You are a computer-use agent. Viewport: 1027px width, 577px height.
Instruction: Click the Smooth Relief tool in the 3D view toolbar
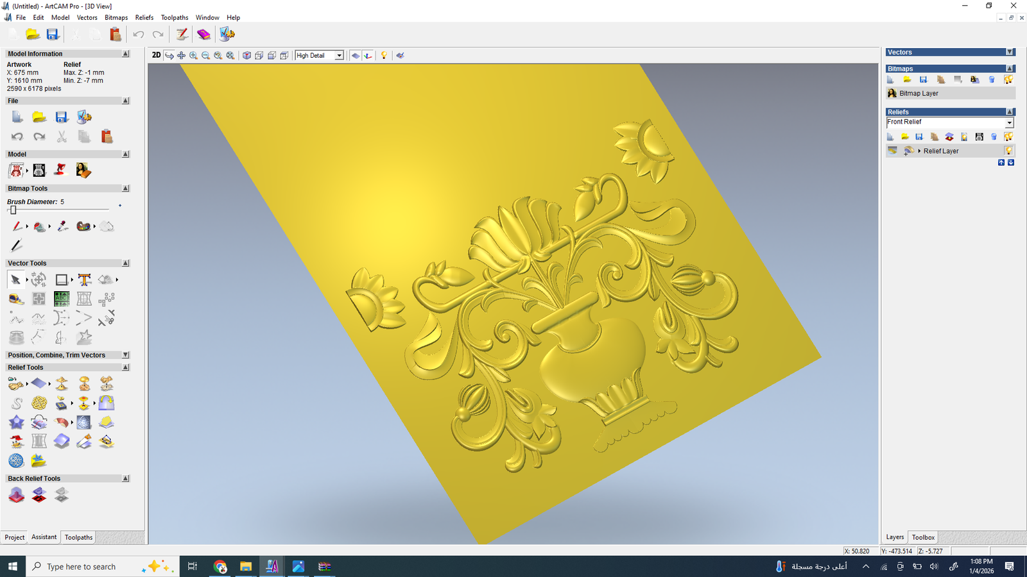(400, 56)
